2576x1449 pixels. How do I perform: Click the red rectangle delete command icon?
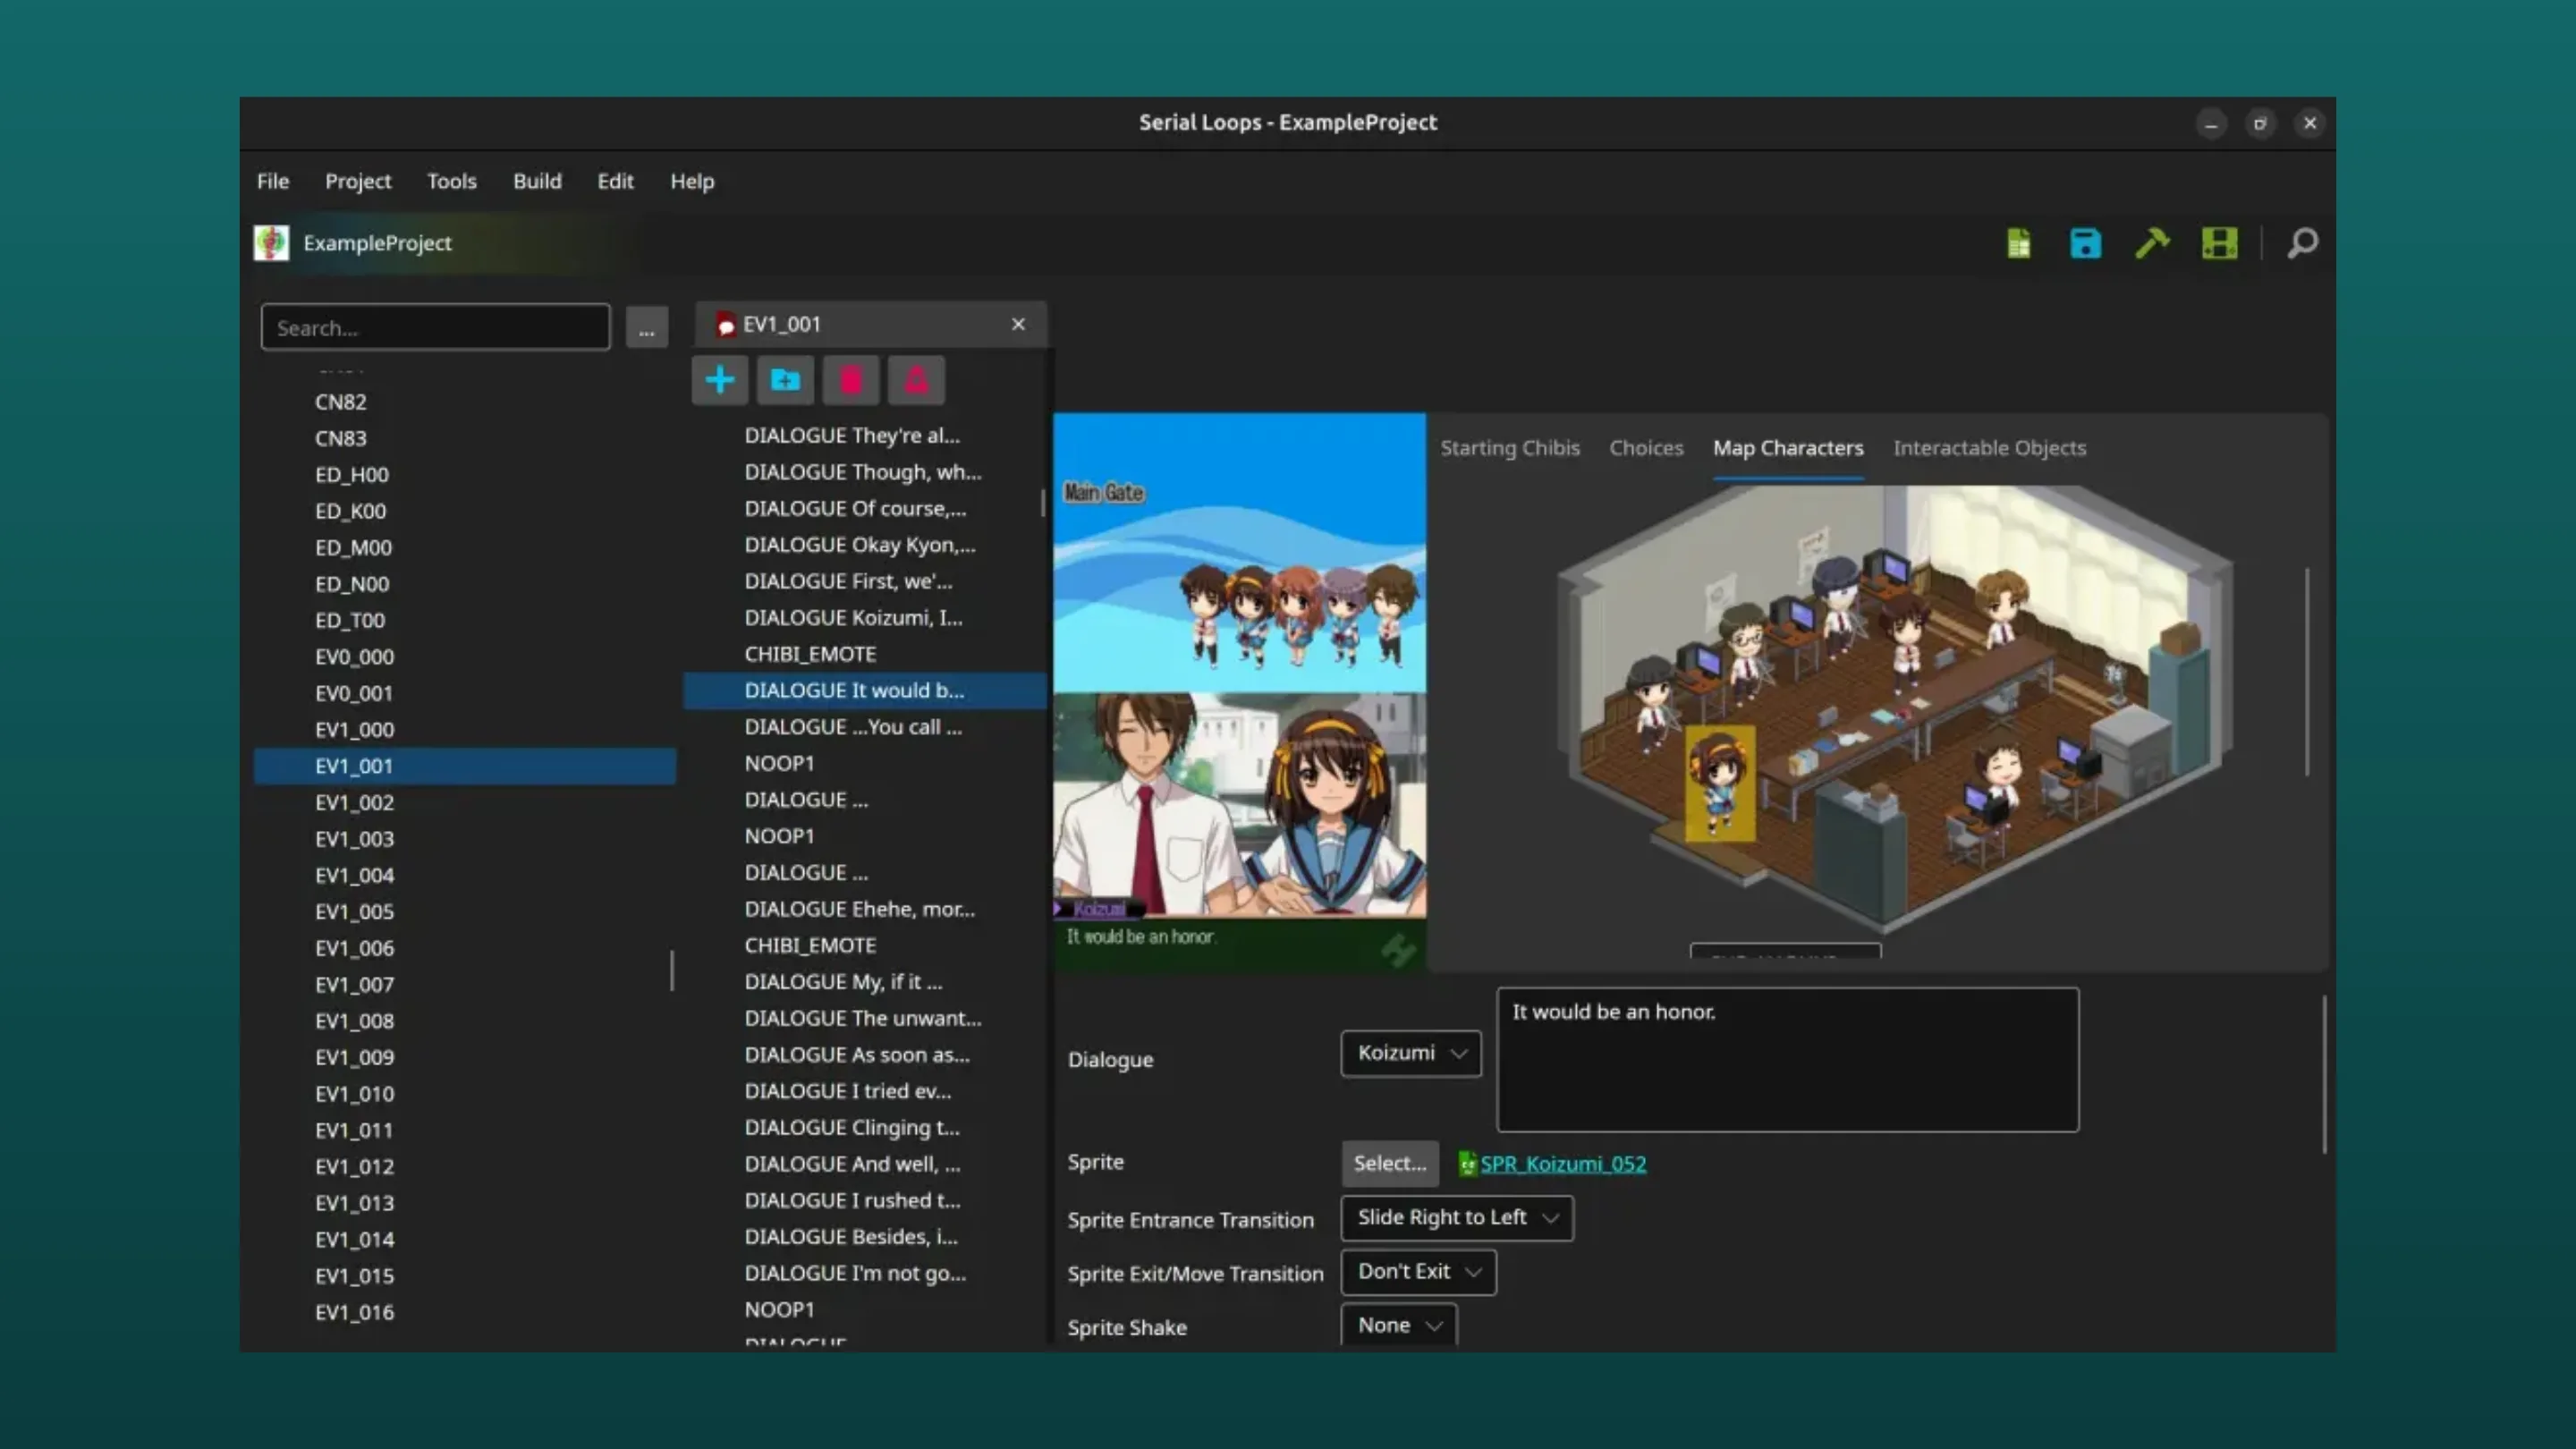(x=851, y=380)
